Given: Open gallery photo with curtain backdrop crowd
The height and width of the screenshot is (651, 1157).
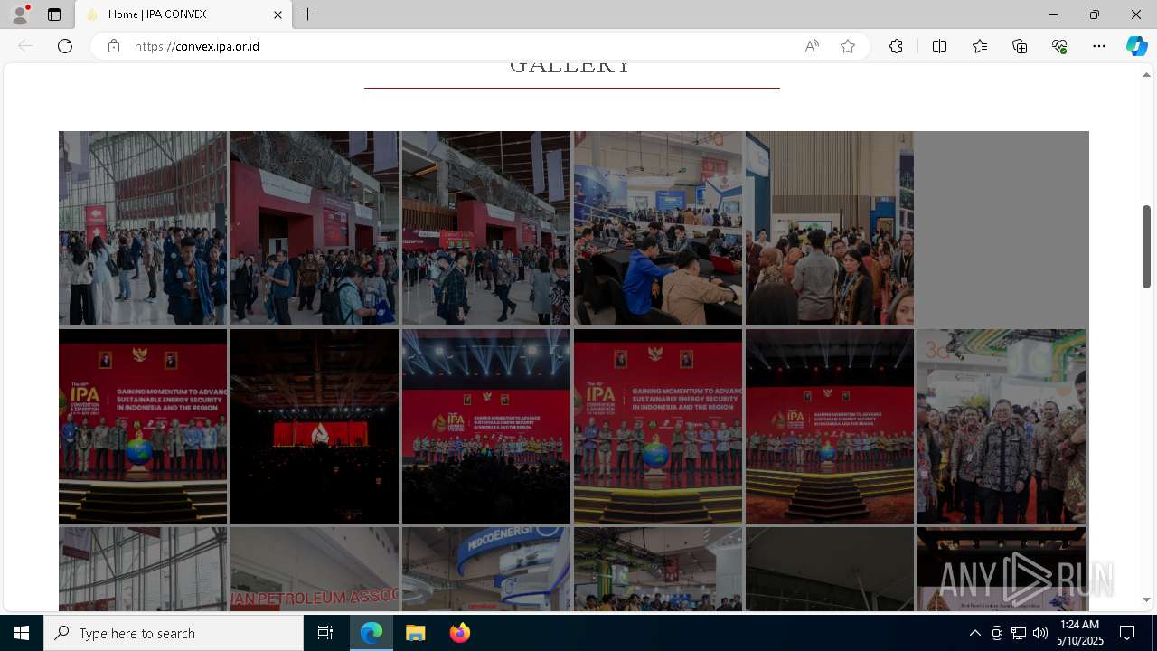Looking at the screenshot, I should 830,228.
